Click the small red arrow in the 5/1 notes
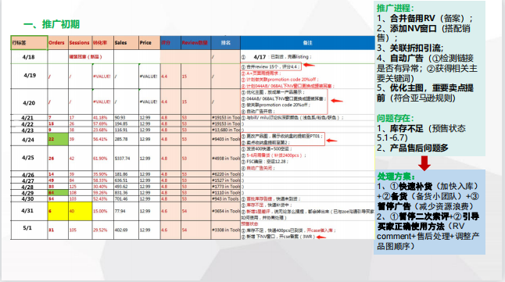Image resolution: width=505 pixels, height=282 pixels. [x=321, y=237]
